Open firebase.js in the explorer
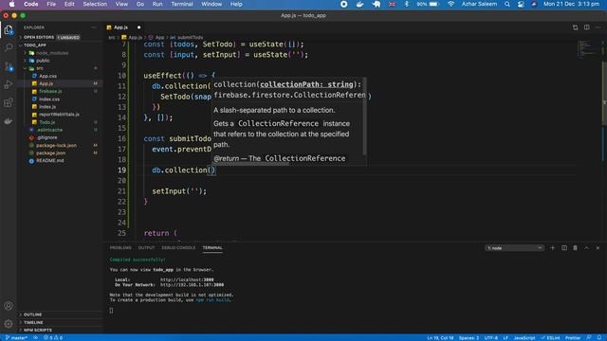This screenshot has height=341, width=607. 50,91
